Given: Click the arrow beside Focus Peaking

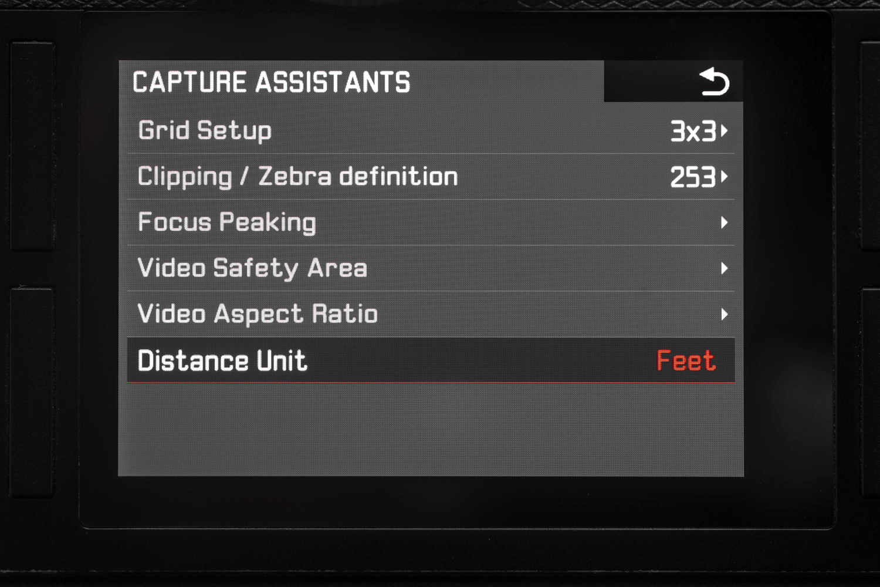Looking at the screenshot, I should point(725,222).
